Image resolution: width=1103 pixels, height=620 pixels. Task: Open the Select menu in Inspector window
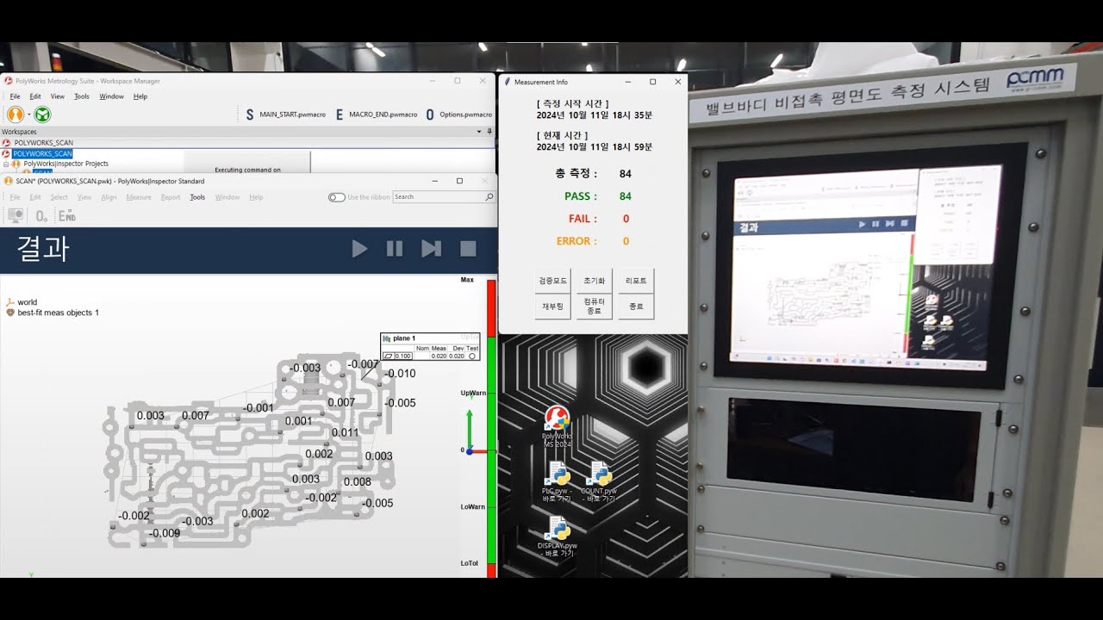coord(59,197)
